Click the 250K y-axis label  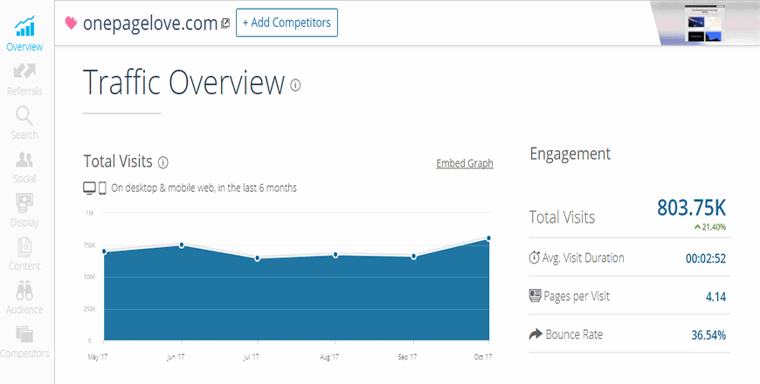pyautogui.click(x=89, y=309)
